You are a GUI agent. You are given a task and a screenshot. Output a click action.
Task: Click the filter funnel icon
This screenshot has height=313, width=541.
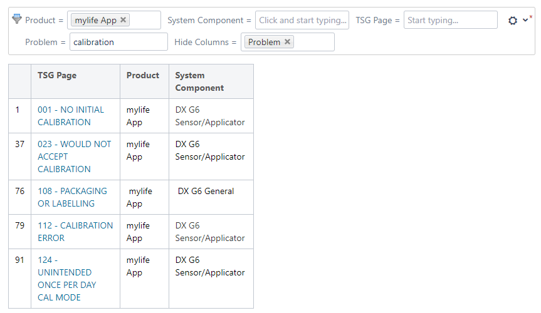point(16,19)
